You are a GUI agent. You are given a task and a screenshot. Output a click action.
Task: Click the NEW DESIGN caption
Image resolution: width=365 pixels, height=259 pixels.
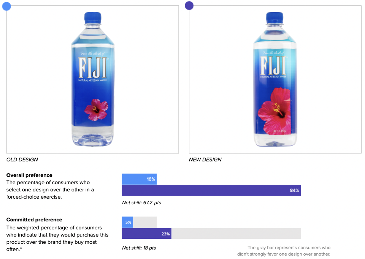[x=205, y=160]
